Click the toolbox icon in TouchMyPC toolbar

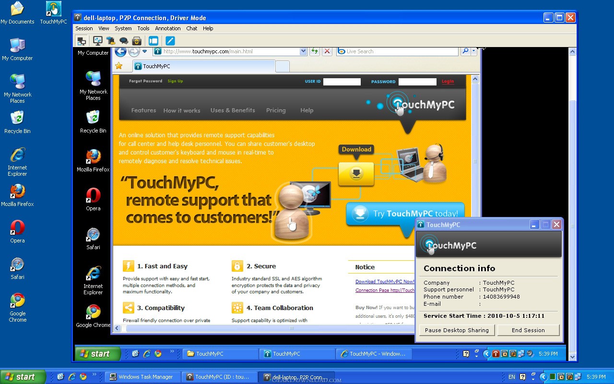[137, 41]
